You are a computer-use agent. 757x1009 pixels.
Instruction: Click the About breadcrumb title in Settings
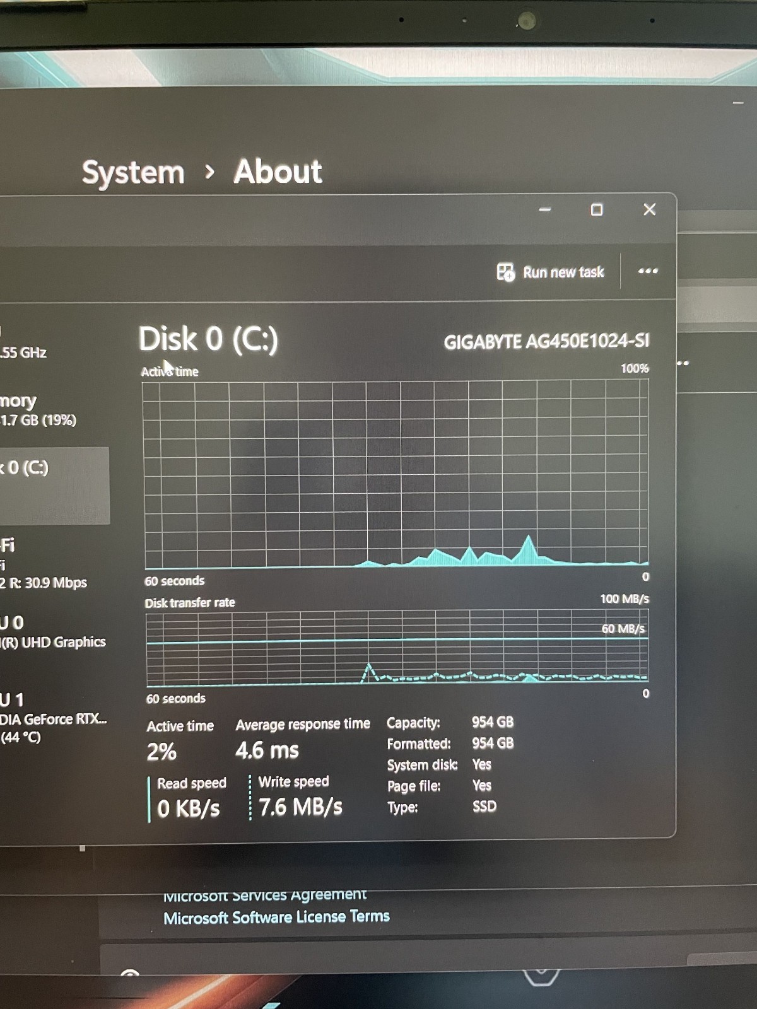click(278, 172)
